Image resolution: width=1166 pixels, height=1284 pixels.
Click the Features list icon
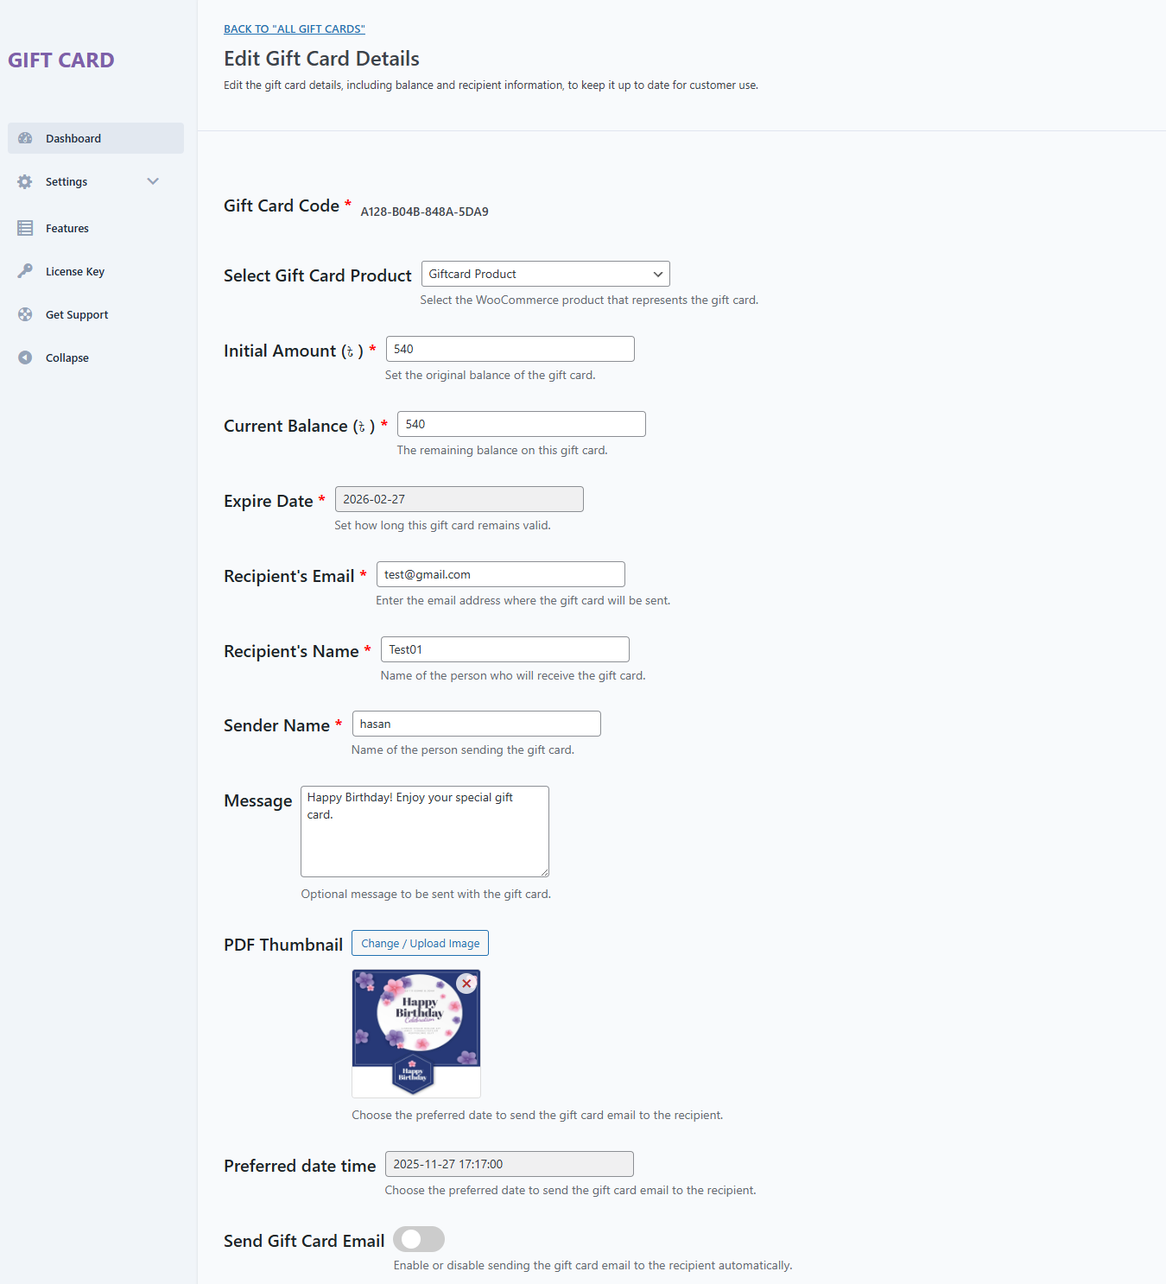click(25, 228)
